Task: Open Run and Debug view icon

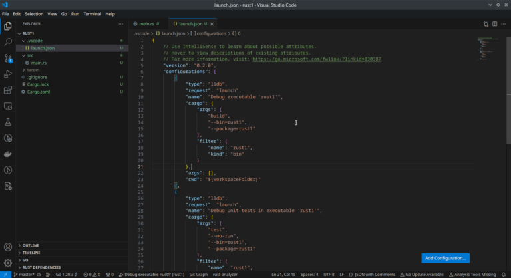Action: [8, 74]
